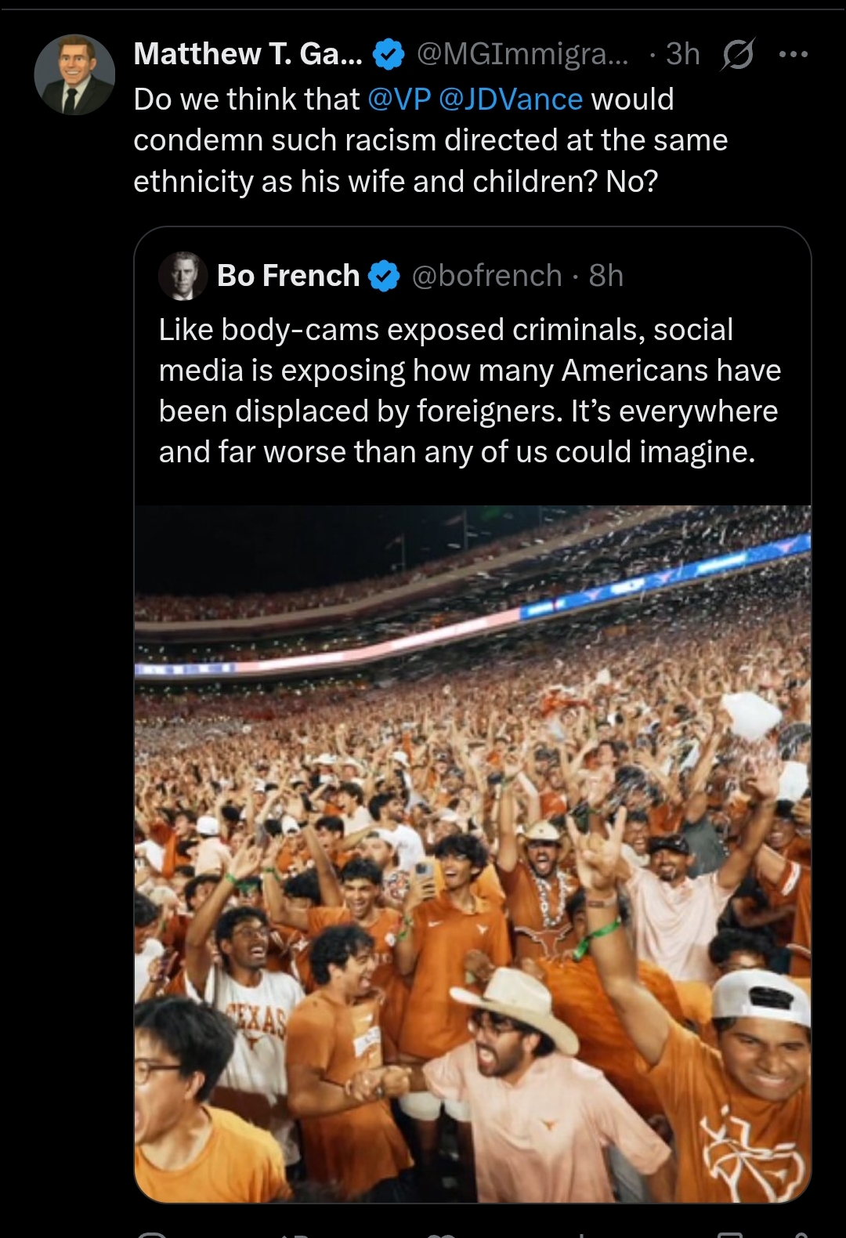View the Texas stadium crowd photo

(x=472, y=853)
